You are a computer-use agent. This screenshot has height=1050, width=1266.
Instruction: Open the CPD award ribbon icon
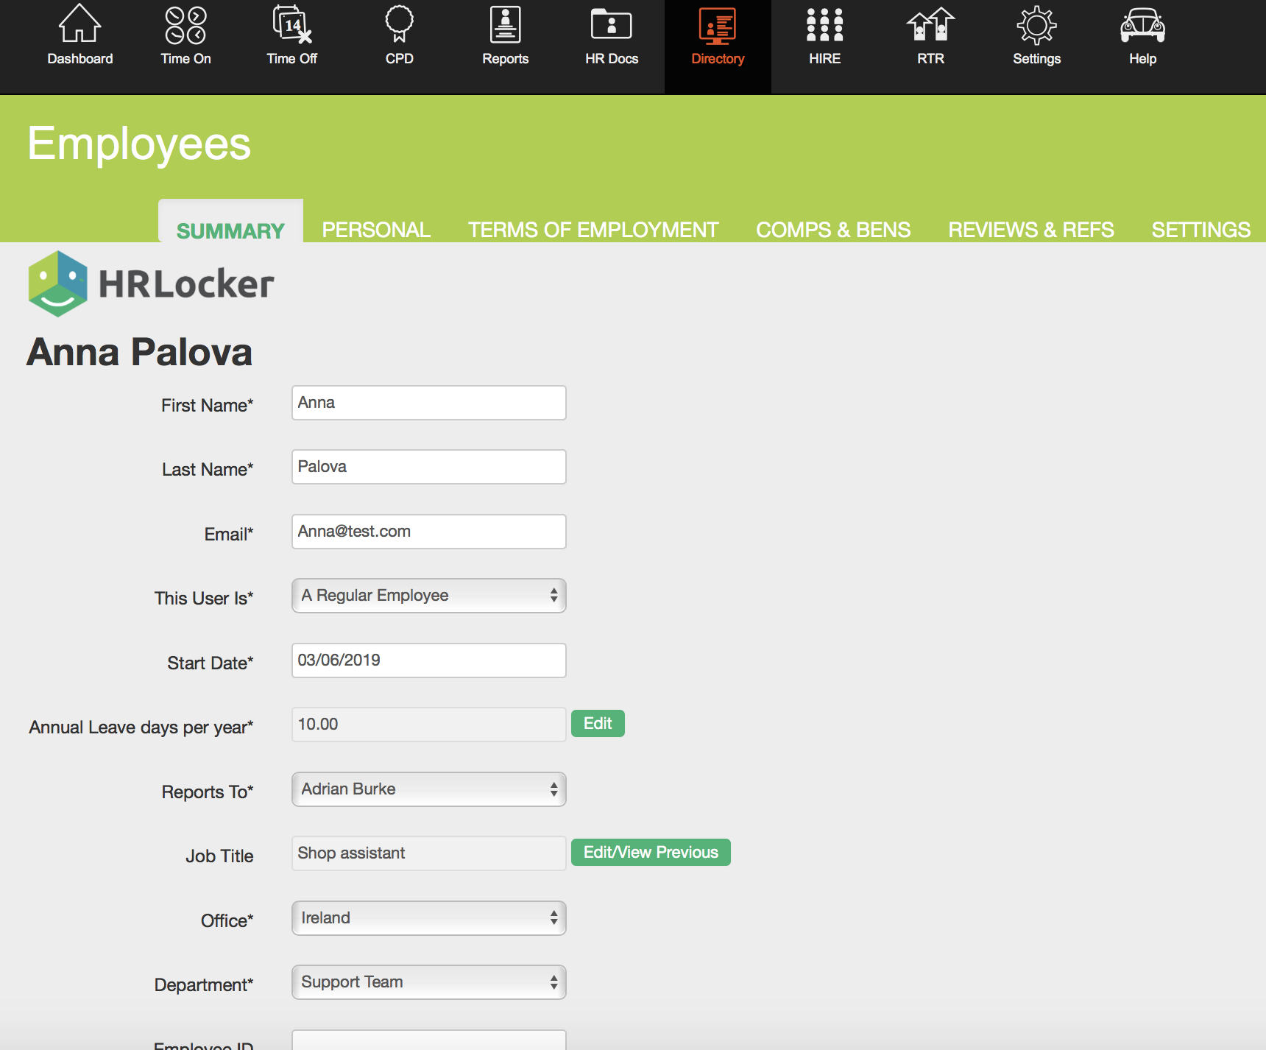399,25
